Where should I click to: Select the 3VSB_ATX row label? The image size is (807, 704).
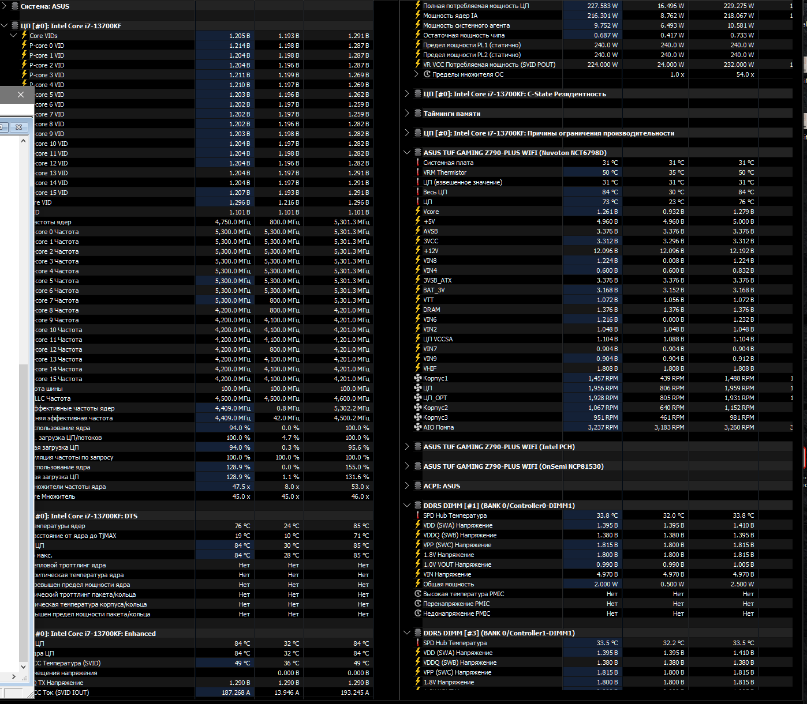(437, 280)
